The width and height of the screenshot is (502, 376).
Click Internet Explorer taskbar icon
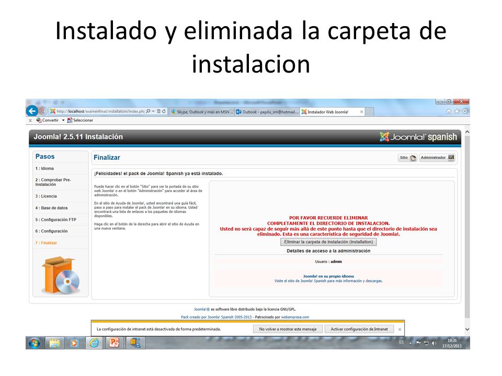(x=94, y=343)
